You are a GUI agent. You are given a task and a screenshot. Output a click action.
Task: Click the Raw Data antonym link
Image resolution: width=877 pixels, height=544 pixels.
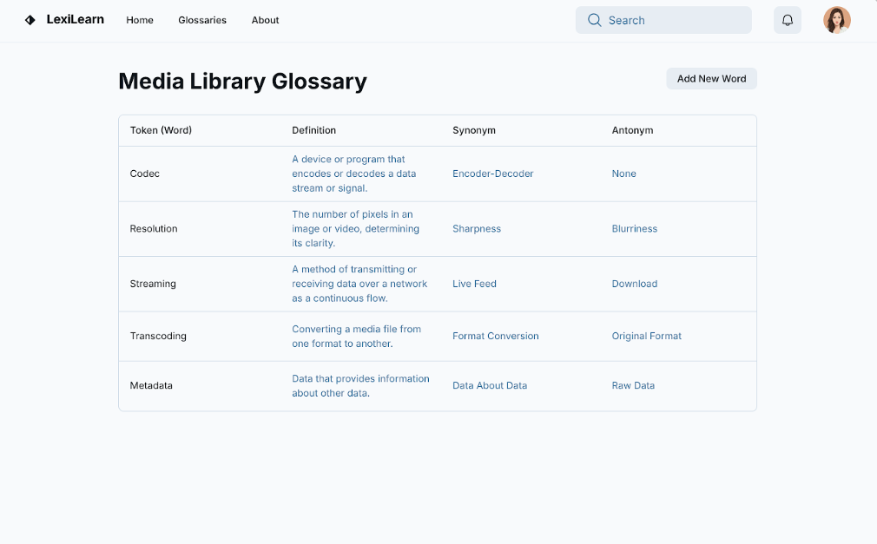coord(633,385)
